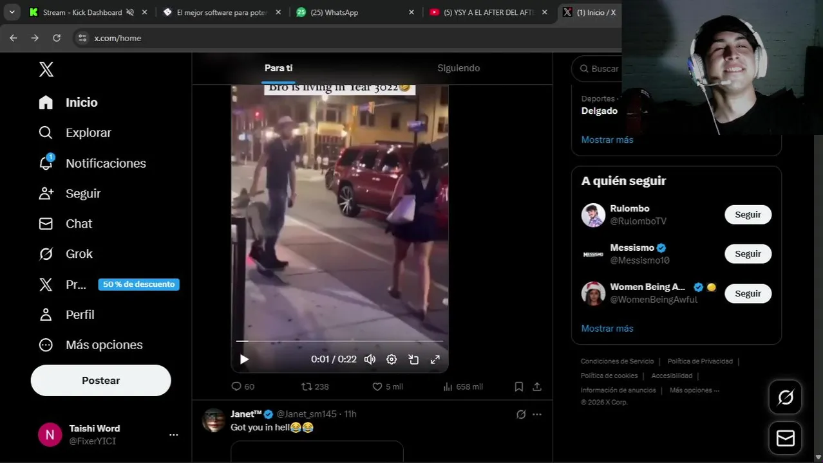The height and width of the screenshot is (463, 823).
Task: Reply to the post with 60 comments
Action: [243, 386]
